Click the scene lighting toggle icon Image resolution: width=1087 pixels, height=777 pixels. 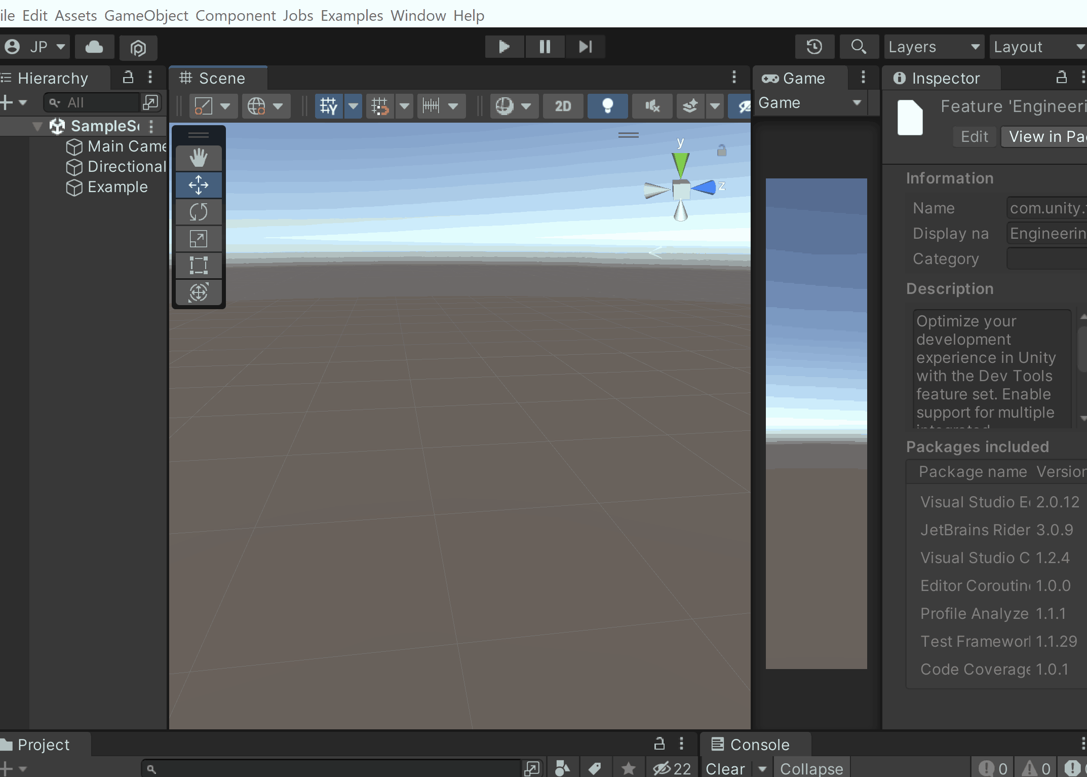pyautogui.click(x=608, y=106)
